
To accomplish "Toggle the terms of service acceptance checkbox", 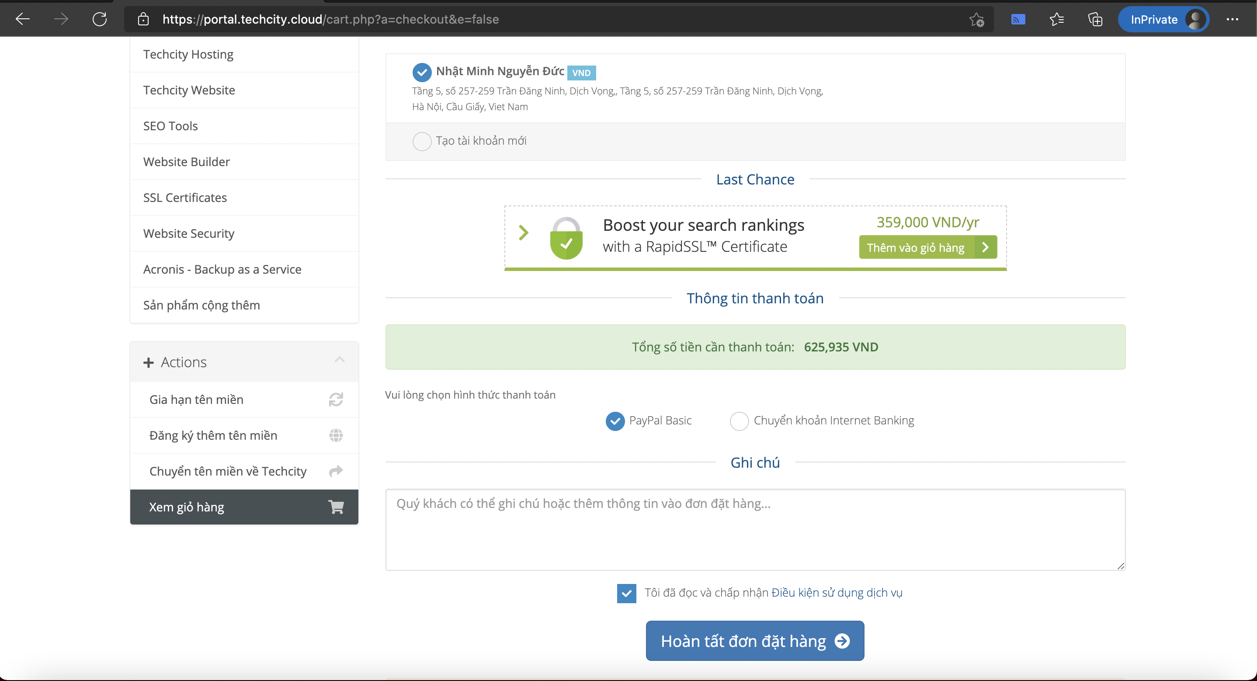I will pyautogui.click(x=626, y=593).
